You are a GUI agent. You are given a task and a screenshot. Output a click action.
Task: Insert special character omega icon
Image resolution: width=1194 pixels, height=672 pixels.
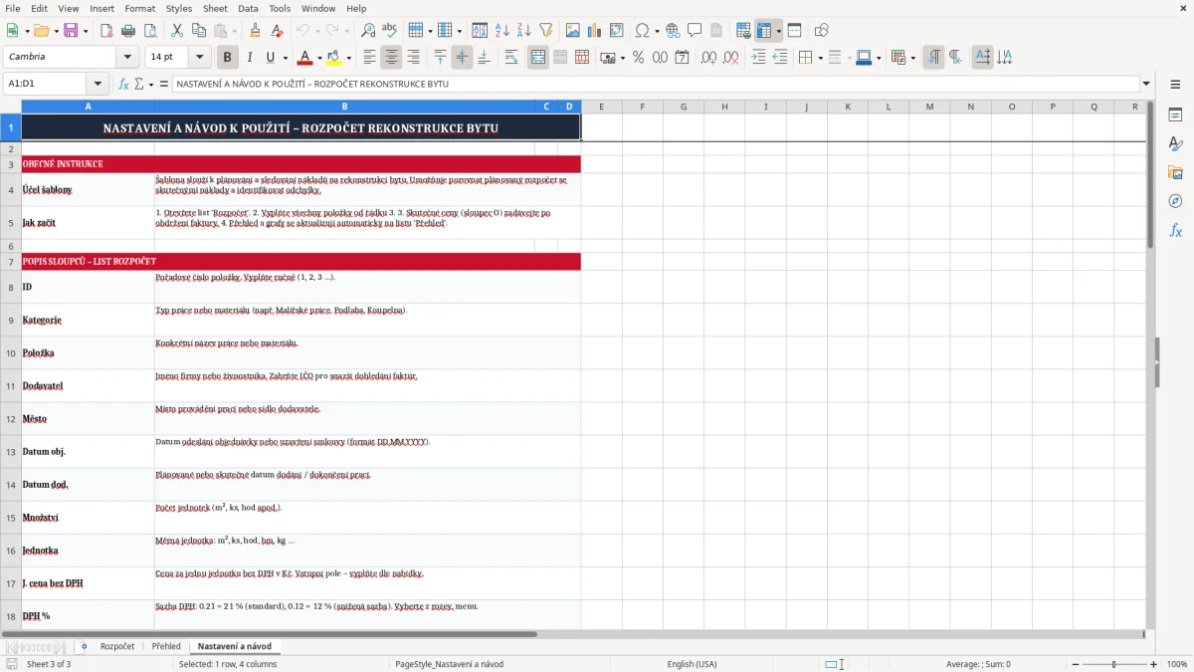click(x=642, y=31)
